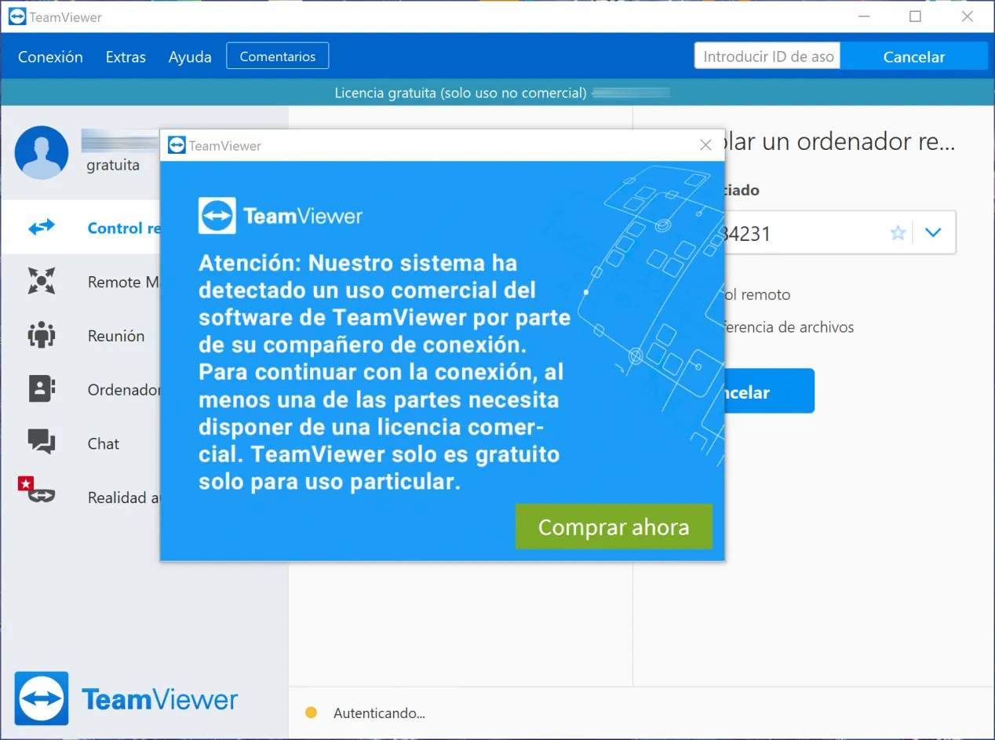995x740 pixels.
Task: Select the Control remoto radio option
Action: (756, 295)
